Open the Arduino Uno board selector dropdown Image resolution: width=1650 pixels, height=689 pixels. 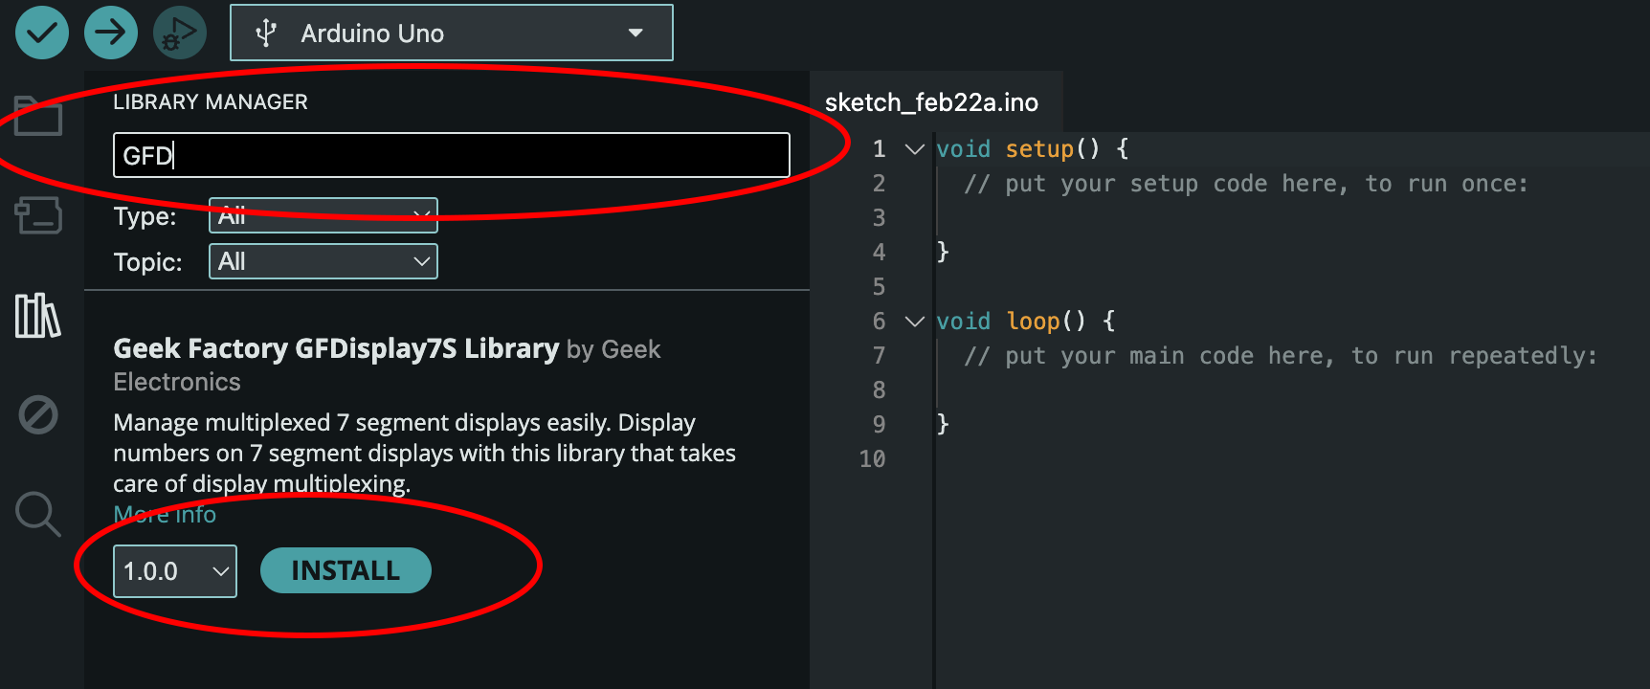point(452,33)
